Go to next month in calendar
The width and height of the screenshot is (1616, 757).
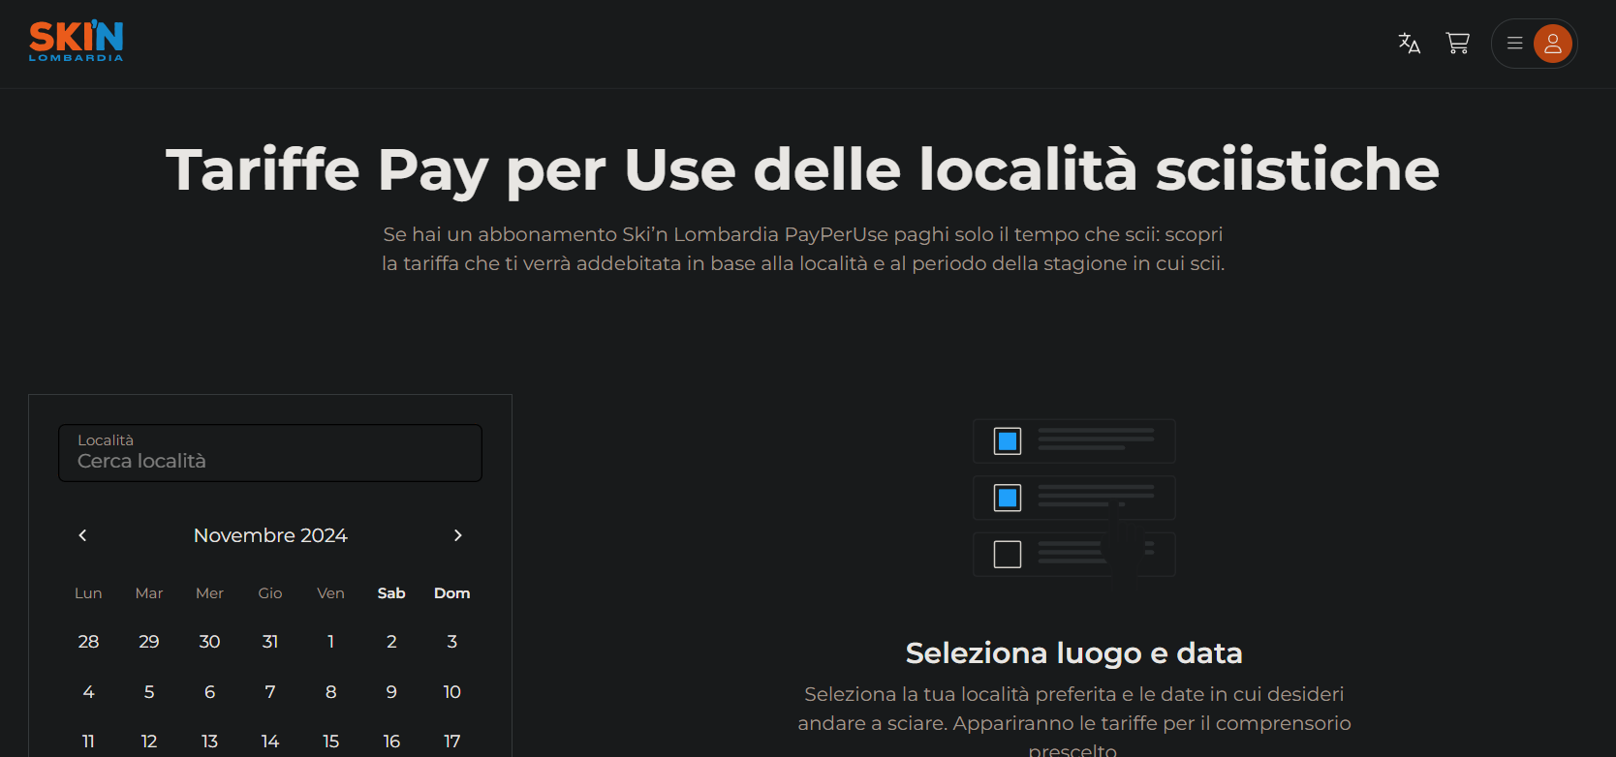458,535
